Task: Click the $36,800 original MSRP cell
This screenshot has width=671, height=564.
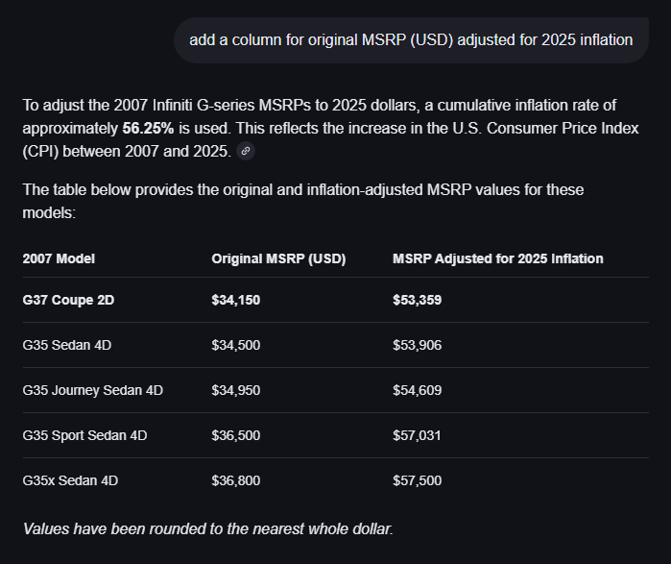Action: (x=236, y=480)
